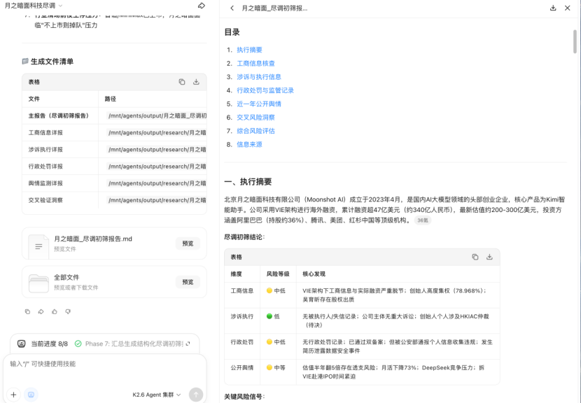Copy the 生成文件清单 table
The height and width of the screenshot is (403, 581).
pos(182,82)
